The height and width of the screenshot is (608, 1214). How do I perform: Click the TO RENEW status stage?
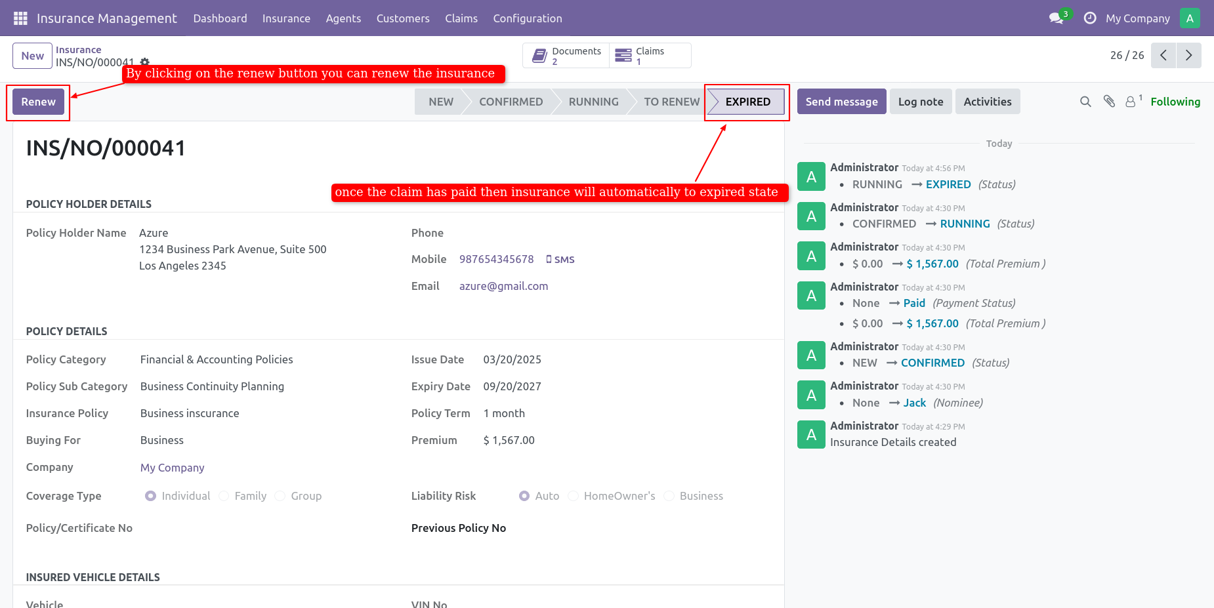(671, 102)
